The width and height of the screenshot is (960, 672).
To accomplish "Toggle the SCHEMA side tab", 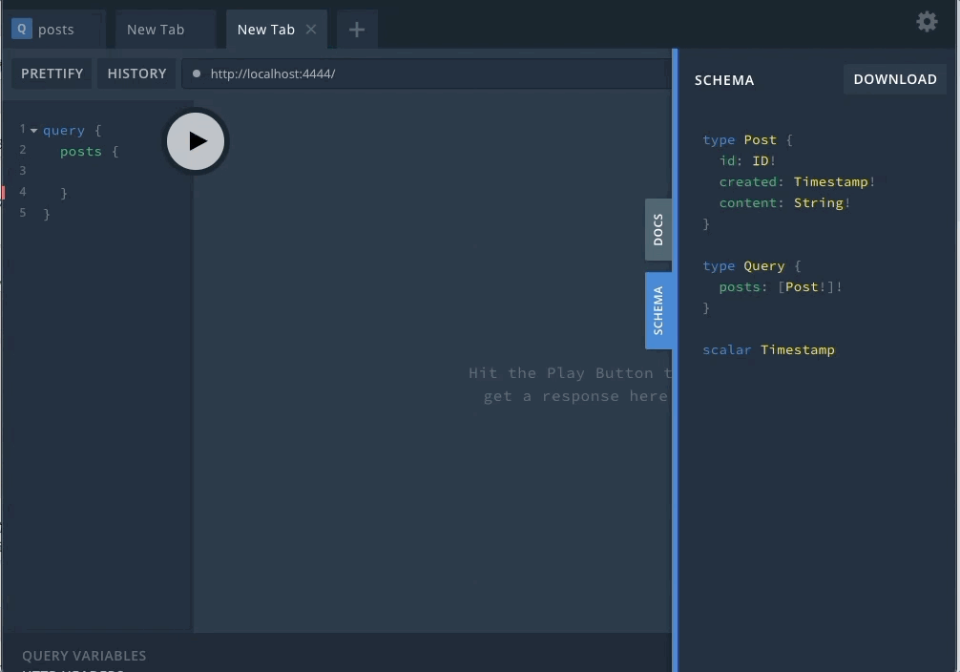I will click(658, 310).
